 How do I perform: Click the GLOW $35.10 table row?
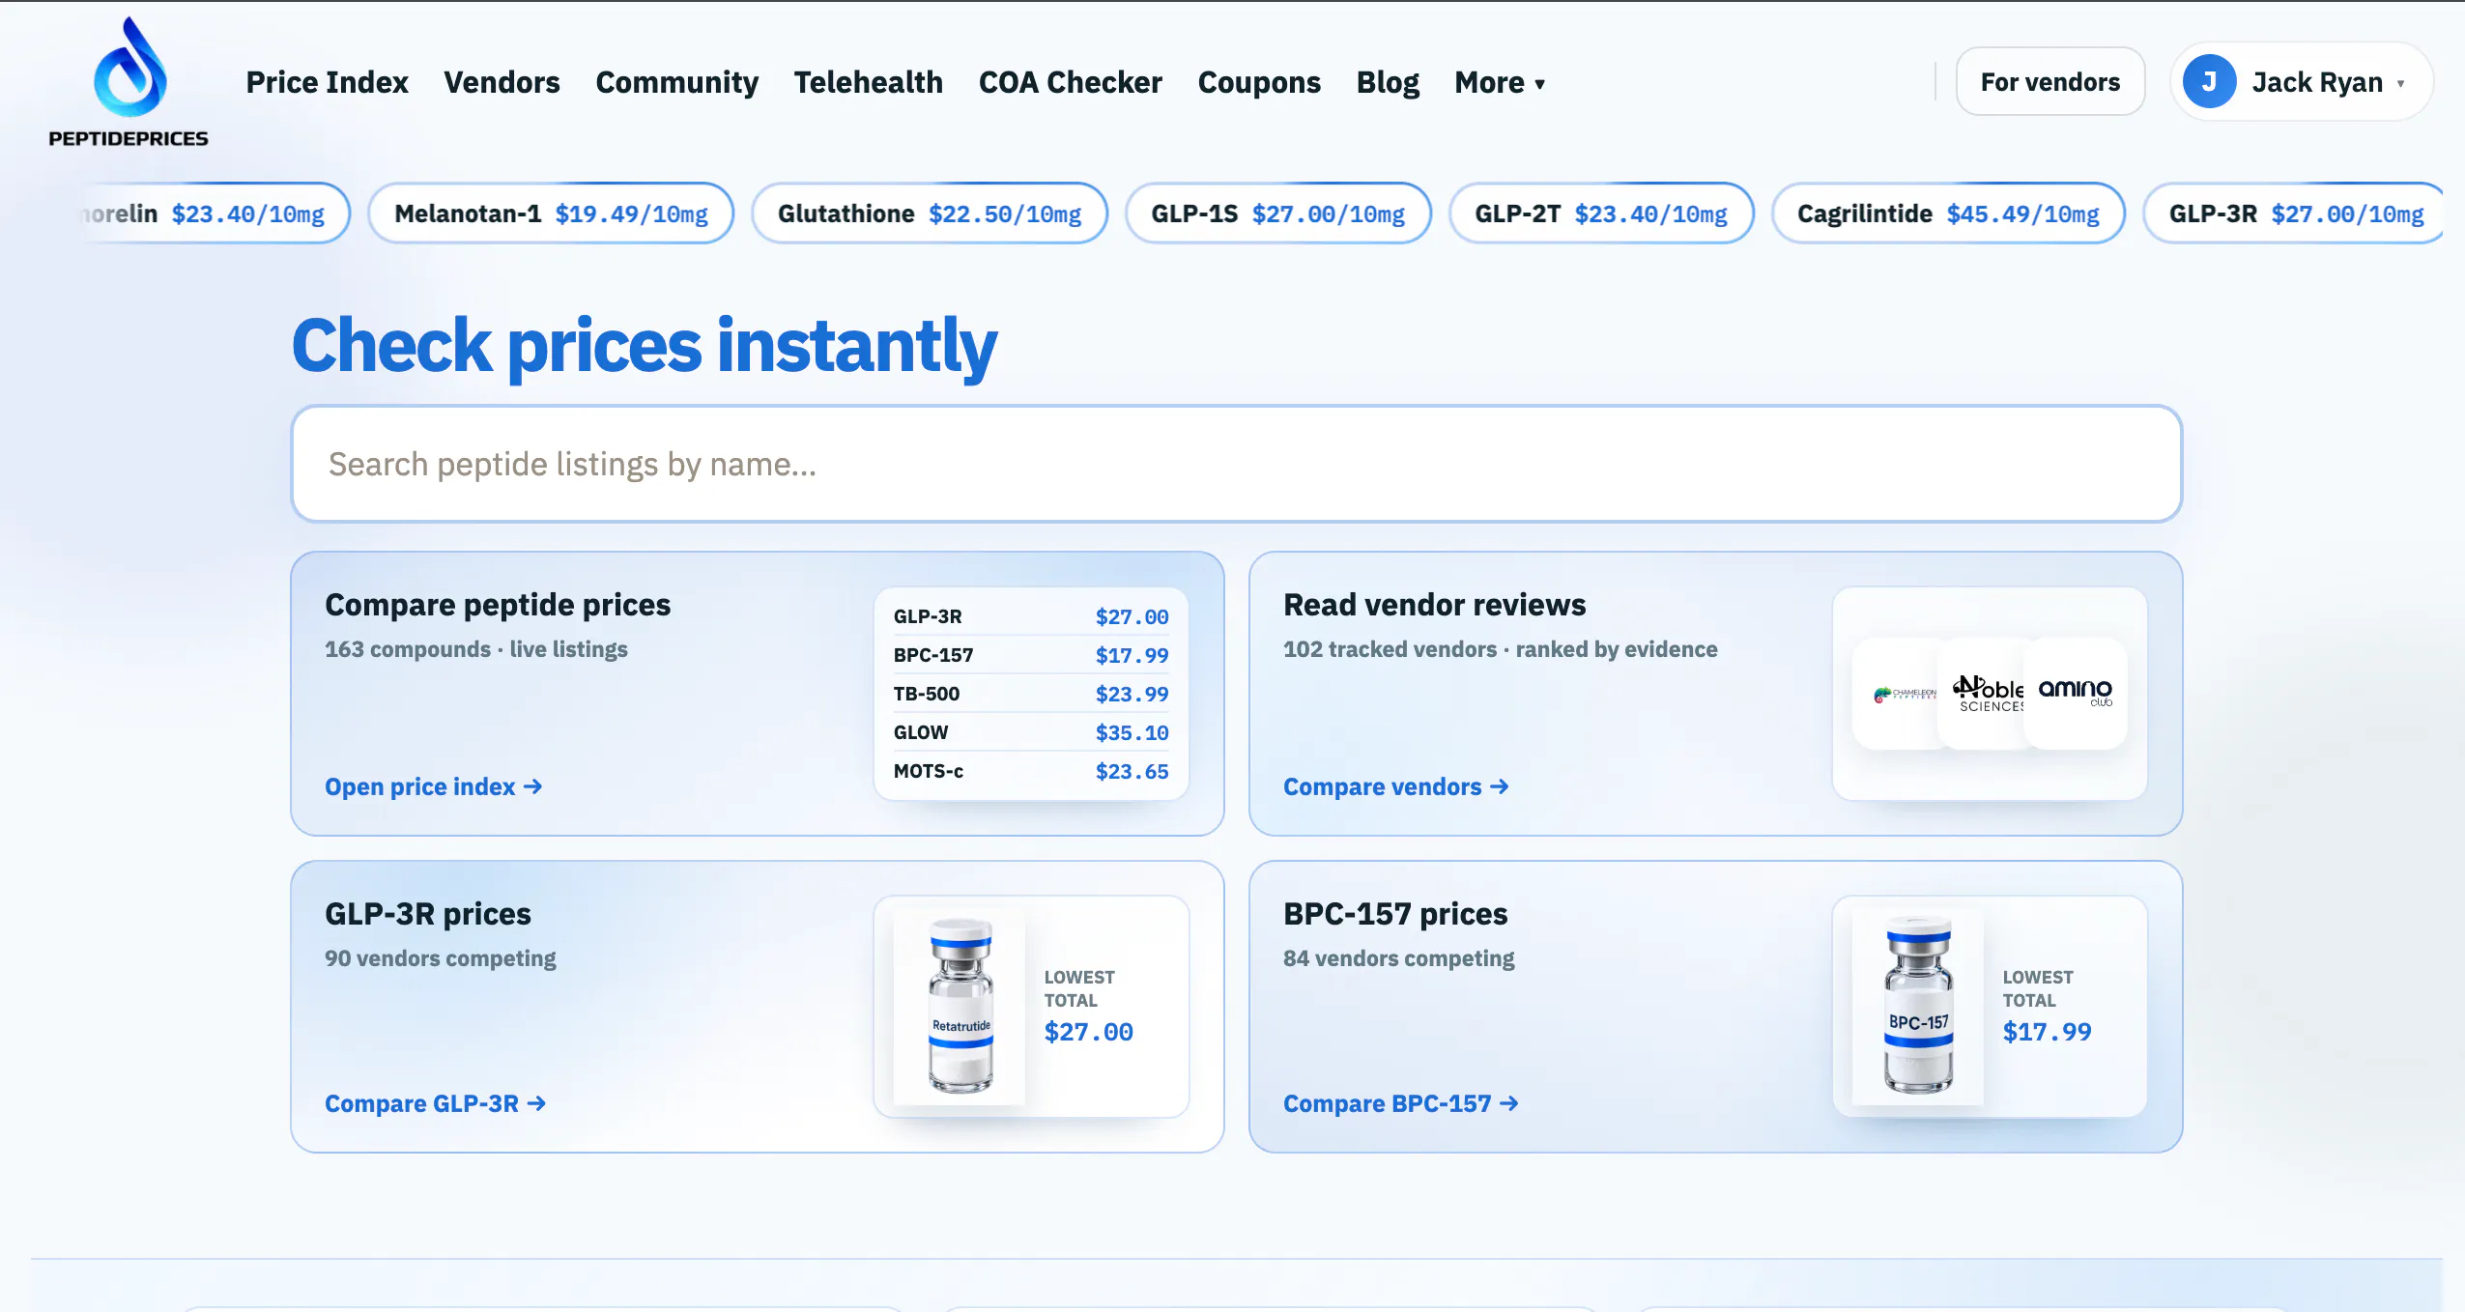[x=1030, y=732]
